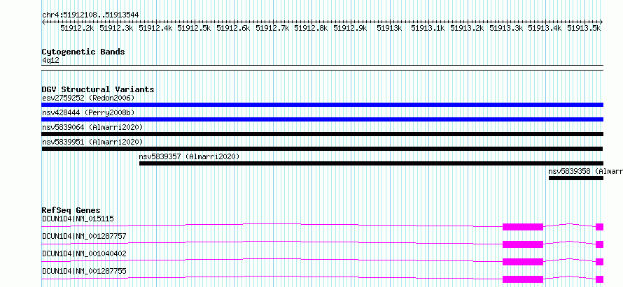Viewport: 623px width, 287px height.
Task: Click the 51913.3k ruler position
Action: (x=506, y=28)
